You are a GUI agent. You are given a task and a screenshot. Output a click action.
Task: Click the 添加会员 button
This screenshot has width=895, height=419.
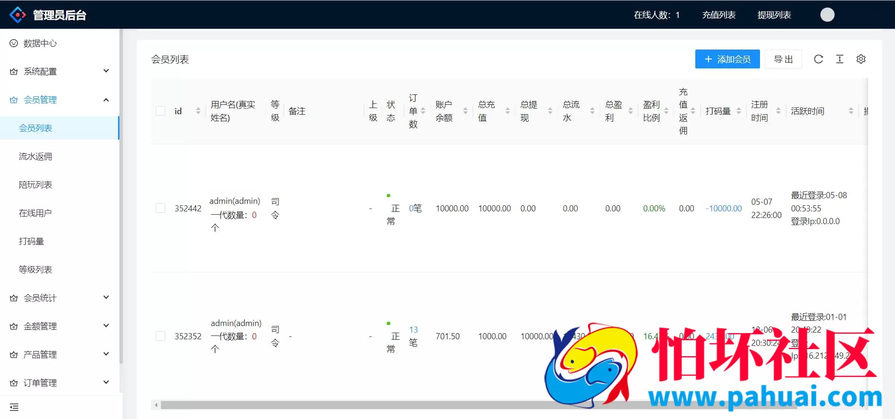727,59
